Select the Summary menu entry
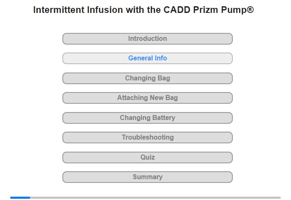This screenshot has width=291, height=200. tap(147, 177)
